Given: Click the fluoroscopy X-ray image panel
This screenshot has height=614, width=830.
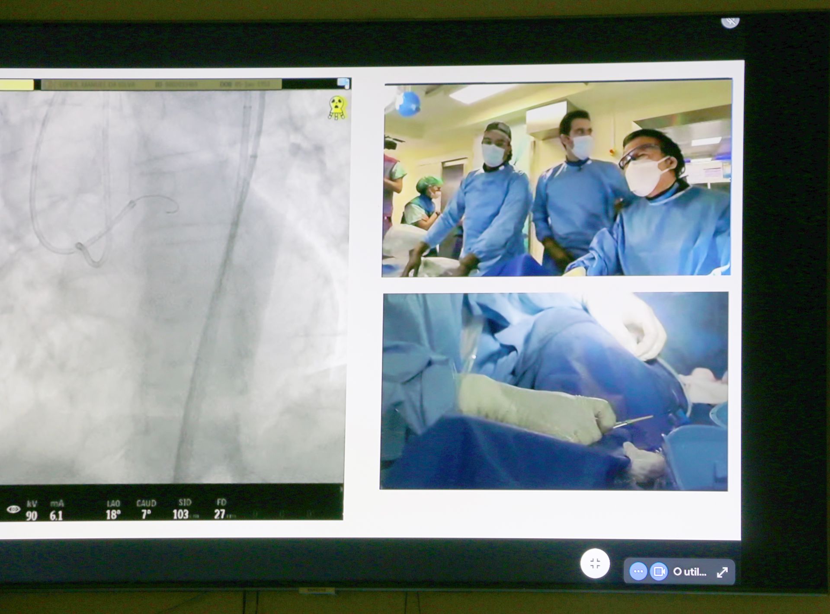Looking at the screenshot, I should [173, 285].
